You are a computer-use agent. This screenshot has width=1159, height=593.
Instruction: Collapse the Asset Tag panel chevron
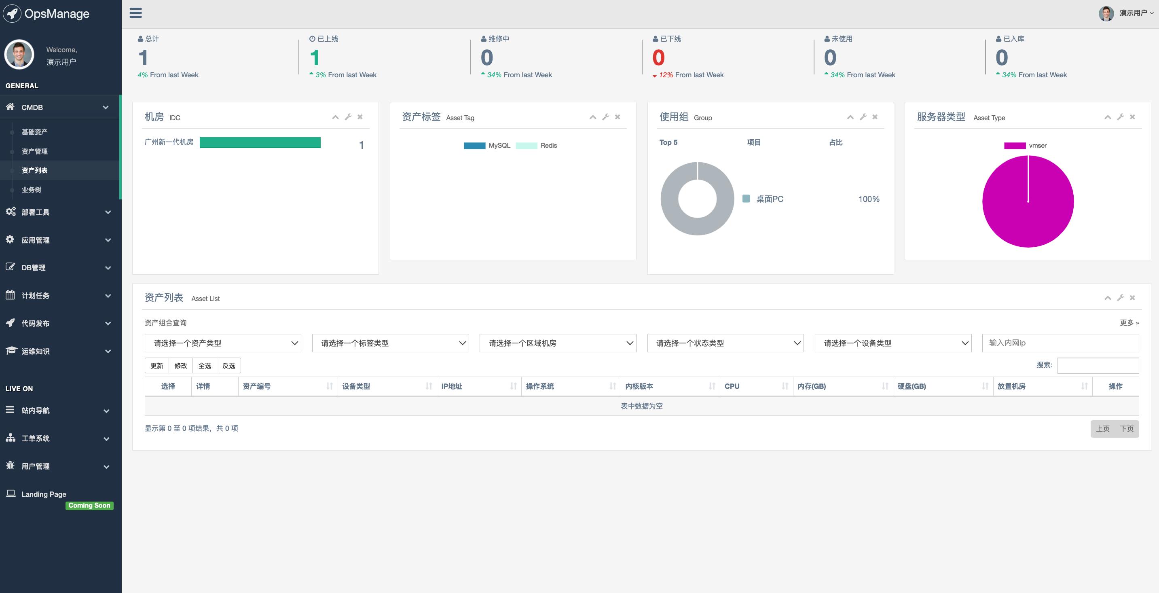(592, 117)
